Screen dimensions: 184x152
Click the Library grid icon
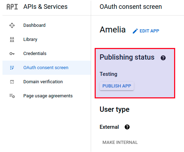[12, 39]
